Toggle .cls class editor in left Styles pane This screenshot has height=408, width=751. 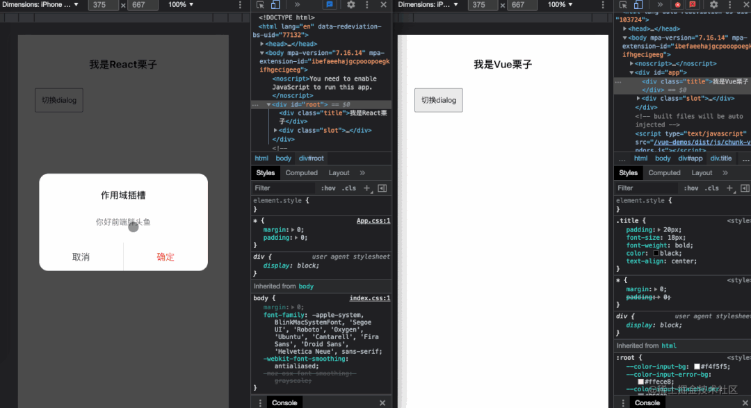click(349, 188)
